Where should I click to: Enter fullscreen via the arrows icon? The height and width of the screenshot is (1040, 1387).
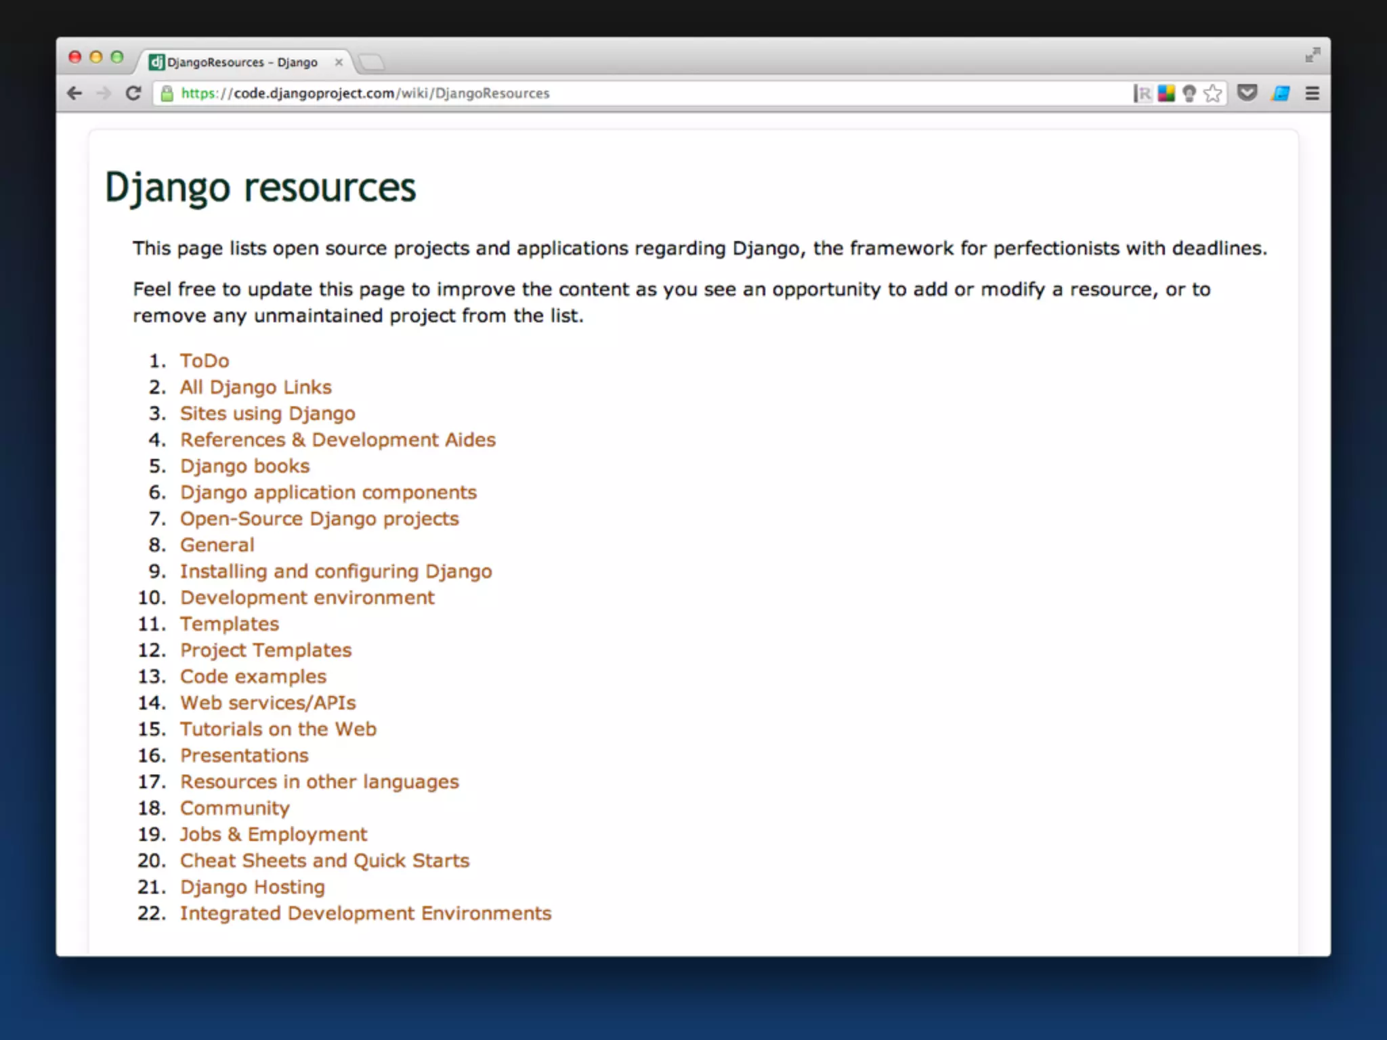click(1313, 55)
